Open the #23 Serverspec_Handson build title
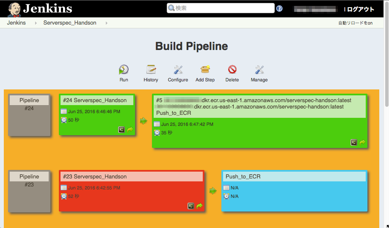The height and width of the screenshot is (228, 389). 95,177
